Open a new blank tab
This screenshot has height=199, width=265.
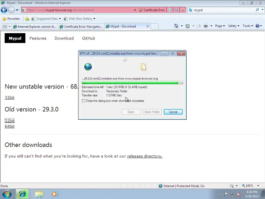pyautogui.click(x=154, y=27)
